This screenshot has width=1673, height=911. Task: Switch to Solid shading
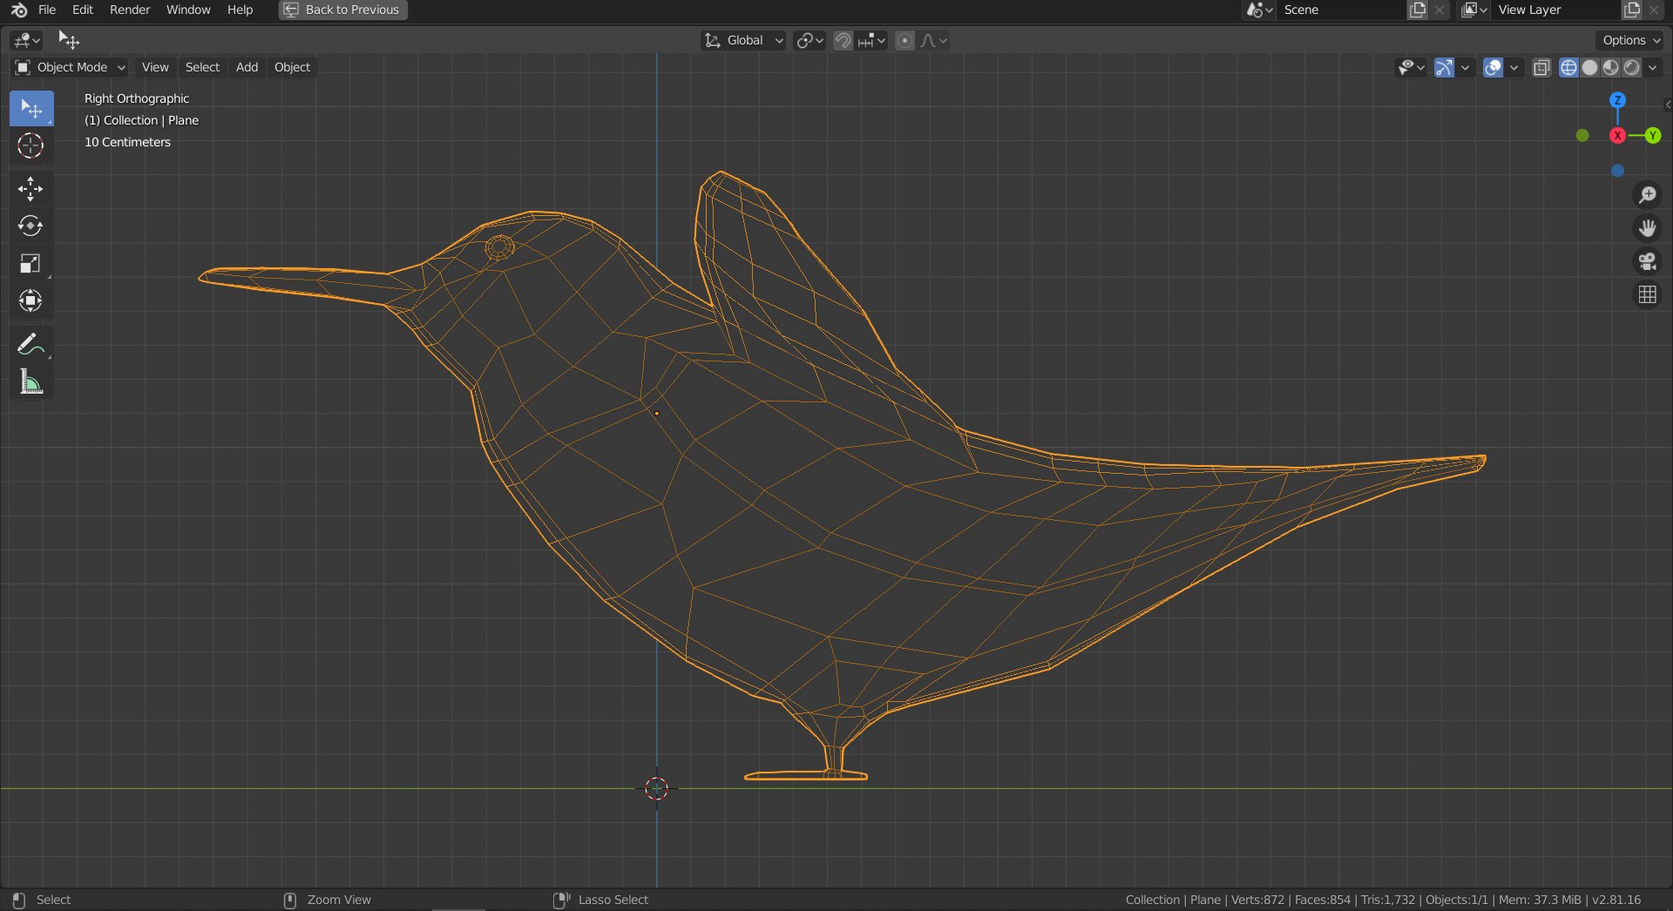[1589, 67]
